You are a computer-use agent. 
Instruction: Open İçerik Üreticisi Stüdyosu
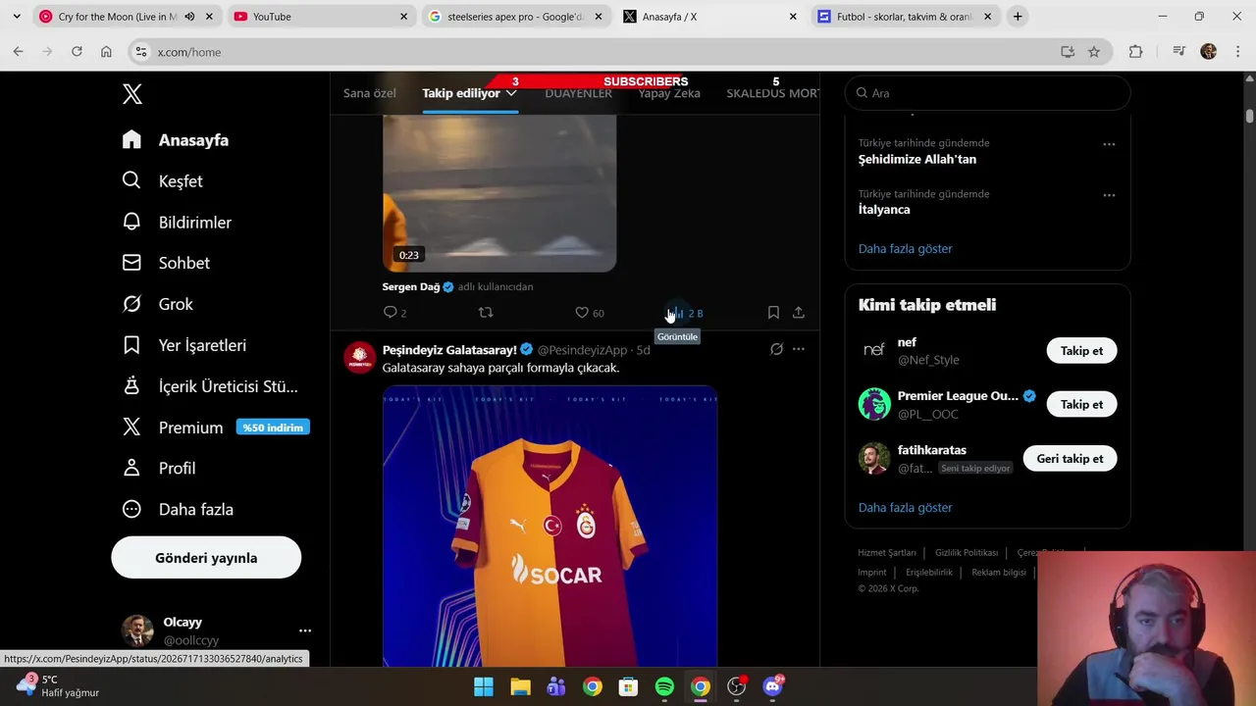coord(210,386)
